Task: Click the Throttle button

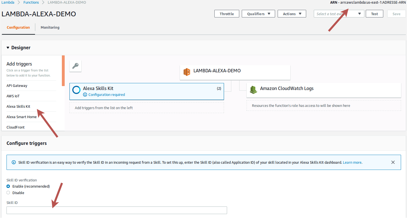Action: [227, 14]
